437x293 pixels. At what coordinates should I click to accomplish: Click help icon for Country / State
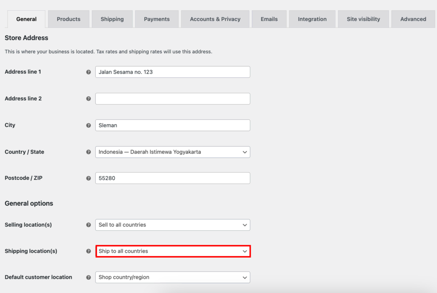point(88,152)
